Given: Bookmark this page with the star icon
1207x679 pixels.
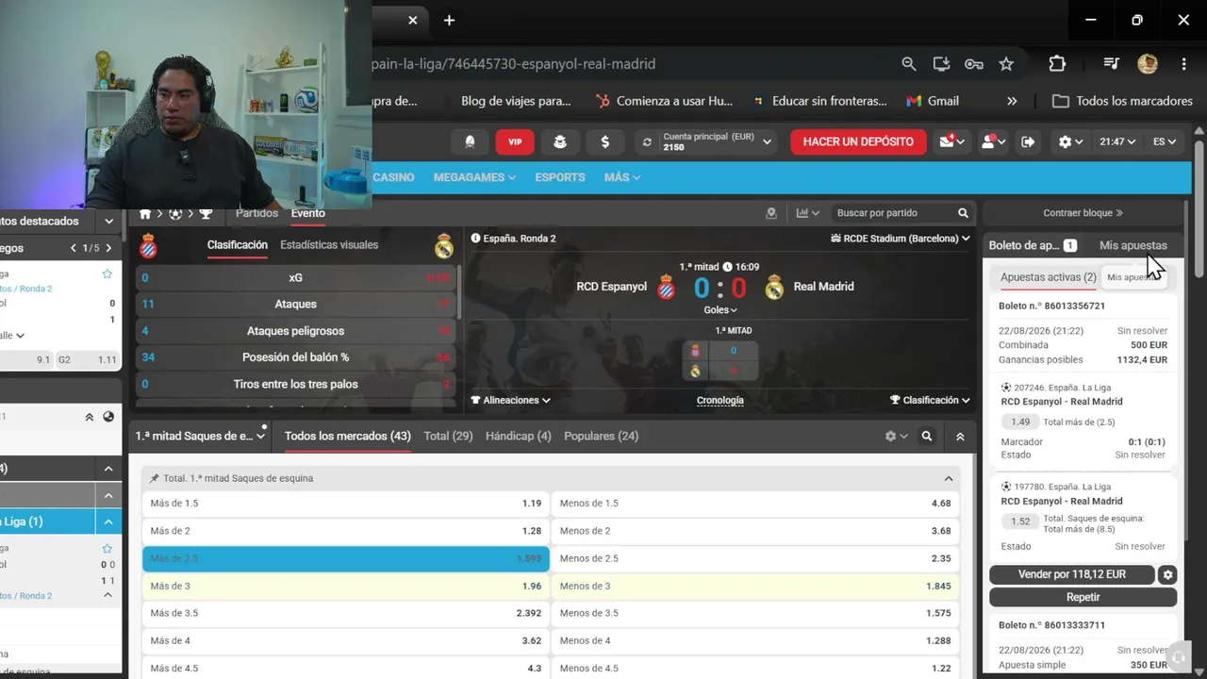Looking at the screenshot, I should [1006, 64].
